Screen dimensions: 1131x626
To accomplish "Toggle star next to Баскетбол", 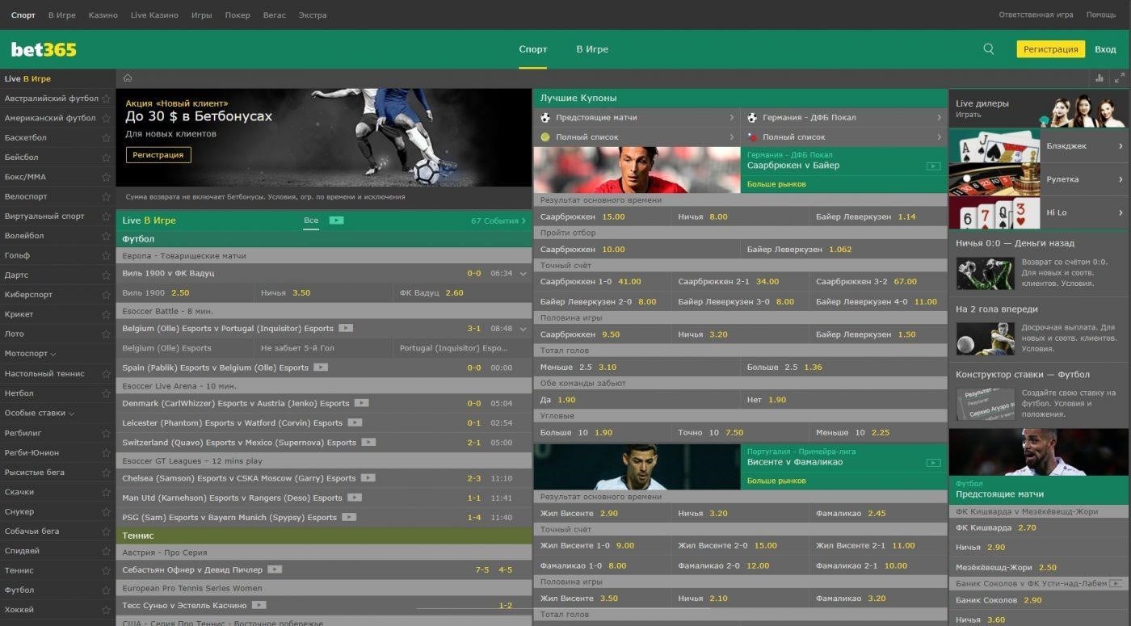I will click(106, 138).
